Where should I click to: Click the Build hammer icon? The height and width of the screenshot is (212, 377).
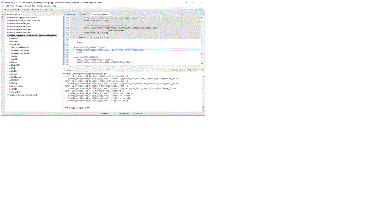(x=16, y=9)
